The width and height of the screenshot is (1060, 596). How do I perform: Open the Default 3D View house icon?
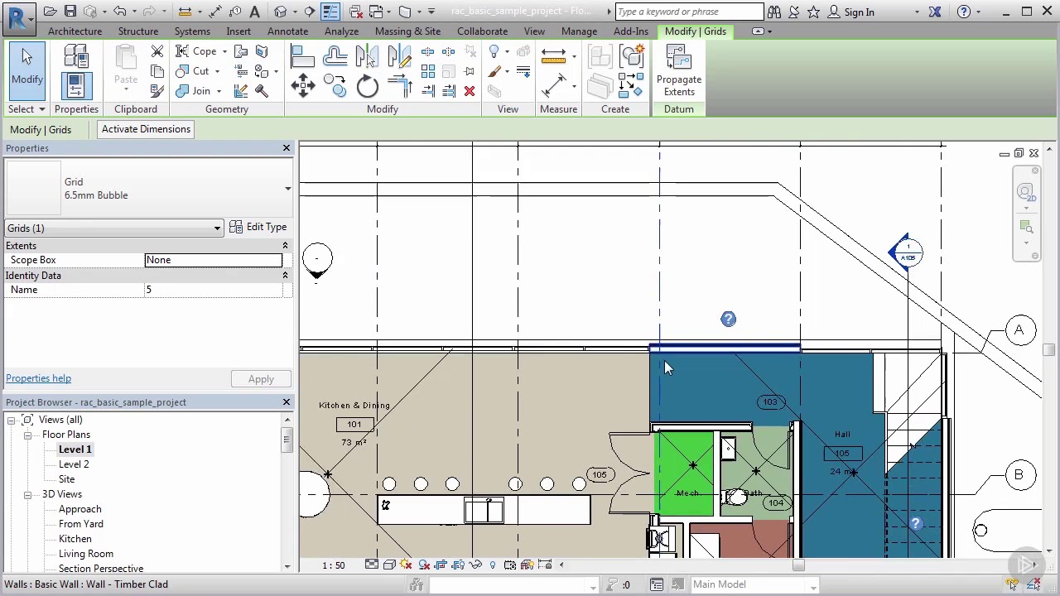281,12
